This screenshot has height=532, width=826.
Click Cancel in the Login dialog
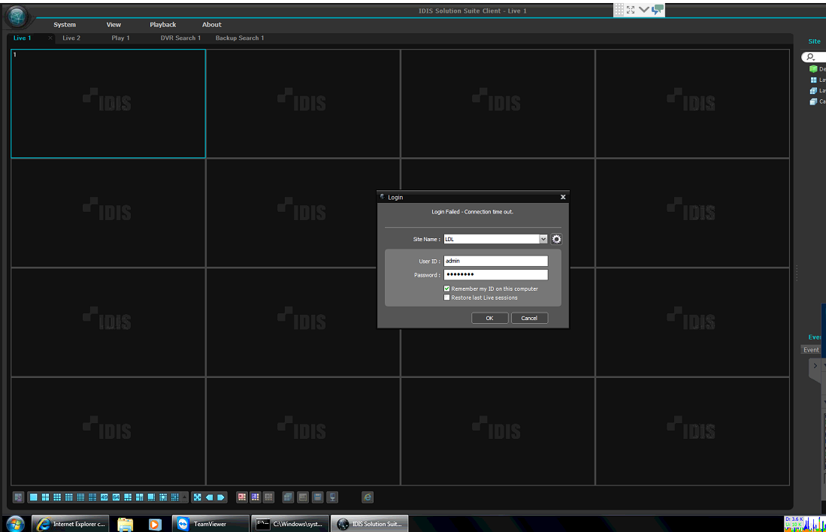tap(529, 318)
